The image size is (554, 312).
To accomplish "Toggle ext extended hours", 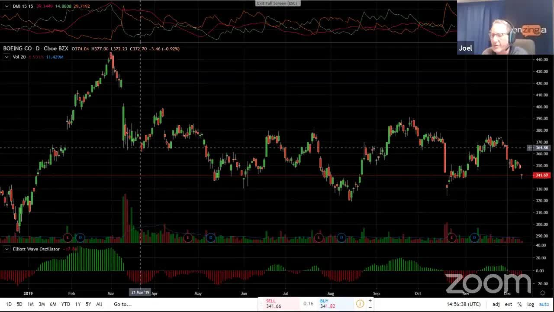I will pos(509,304).
